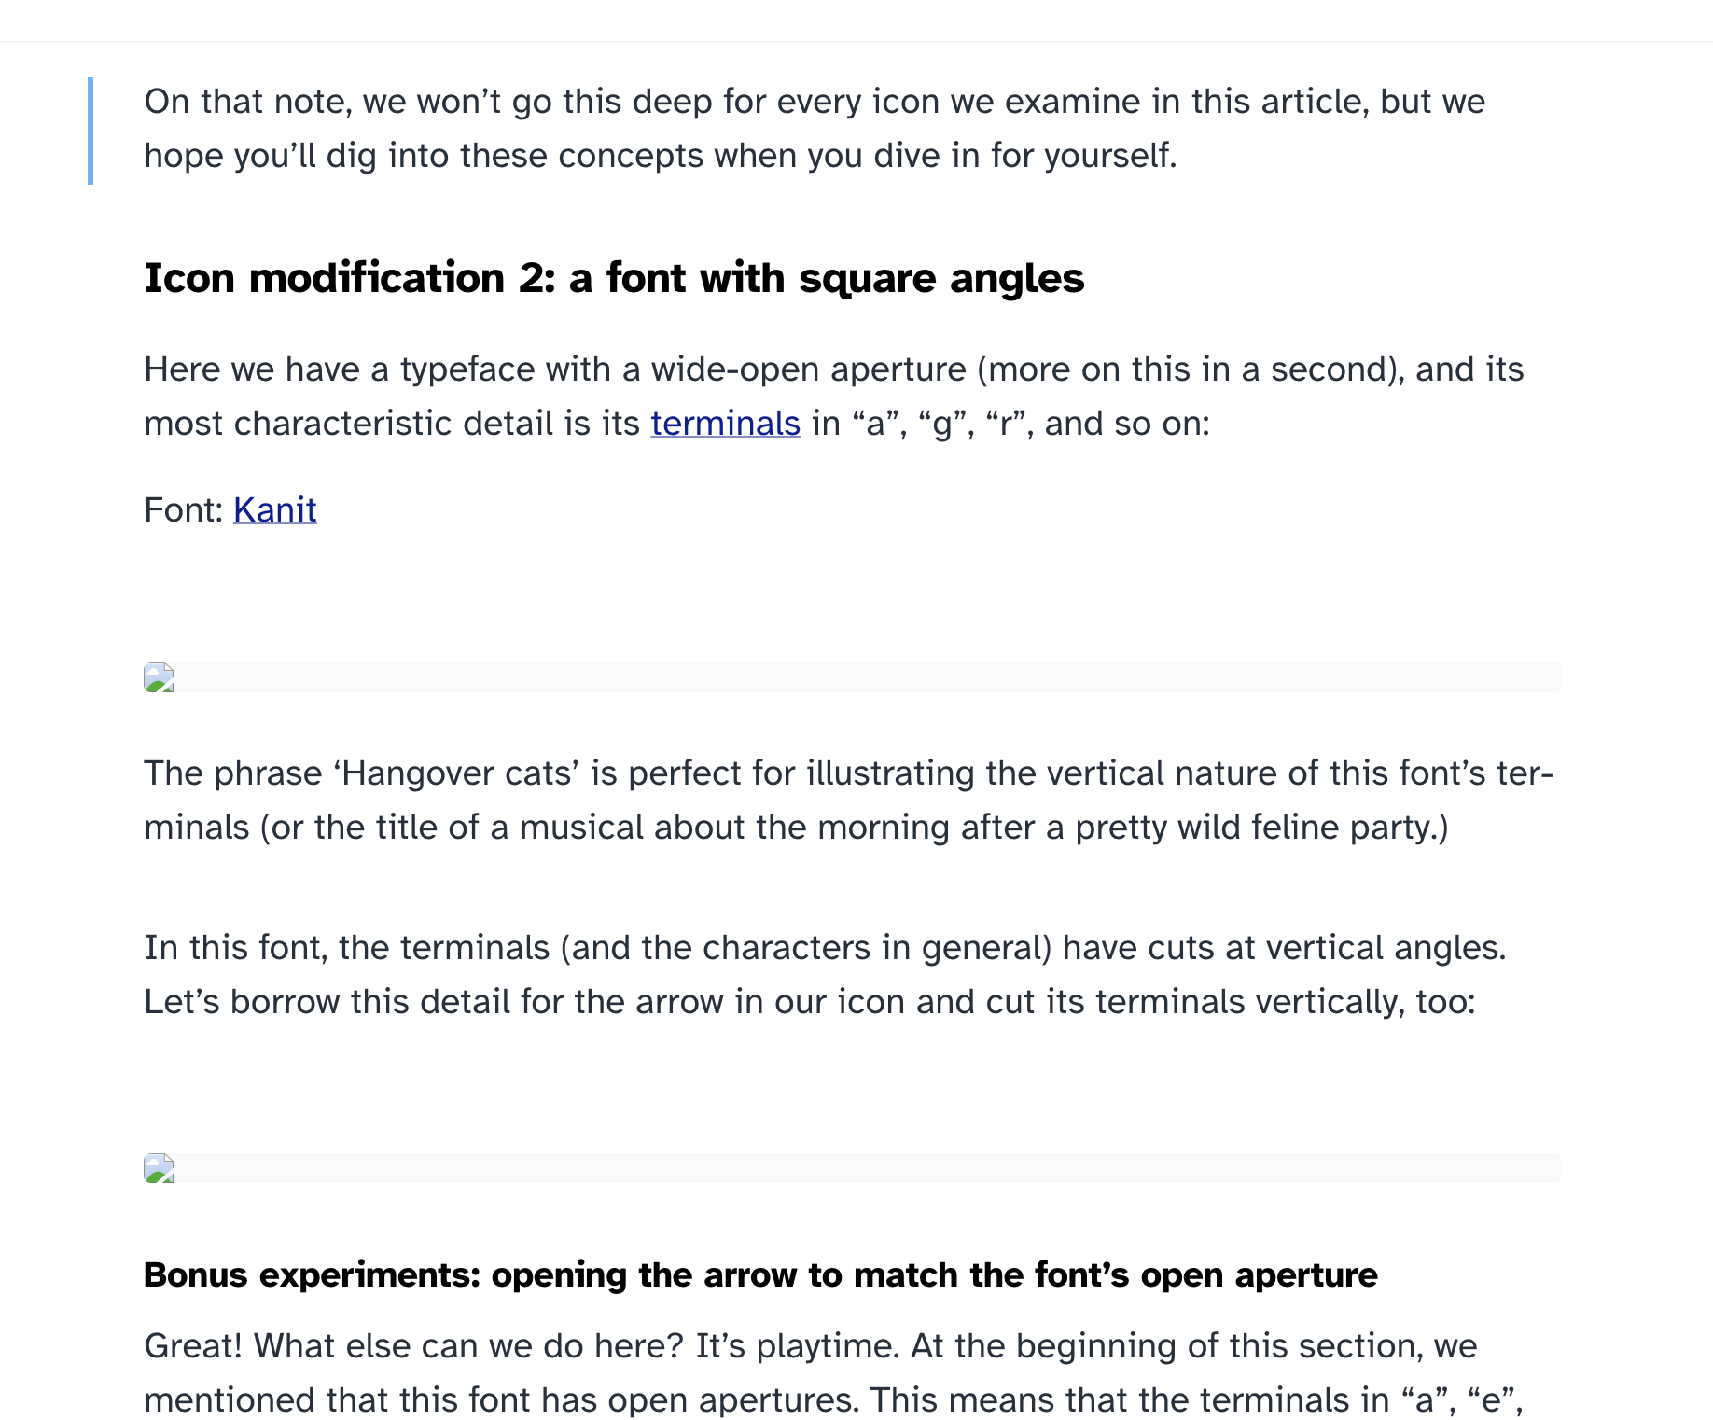Click the "Font:" label text
This screenshot has width=1713, height=1420.
click(x=184, y=510)
